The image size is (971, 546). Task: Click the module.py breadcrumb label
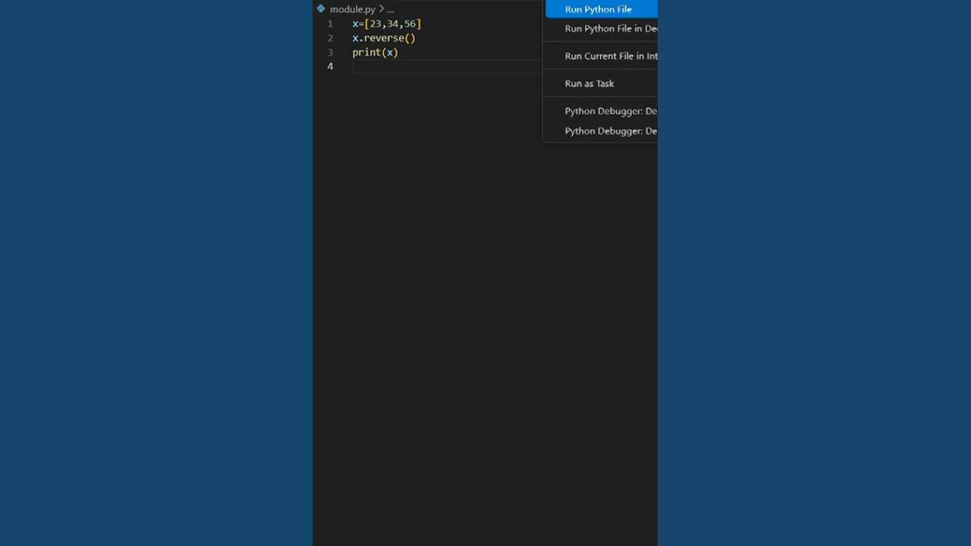352,9
